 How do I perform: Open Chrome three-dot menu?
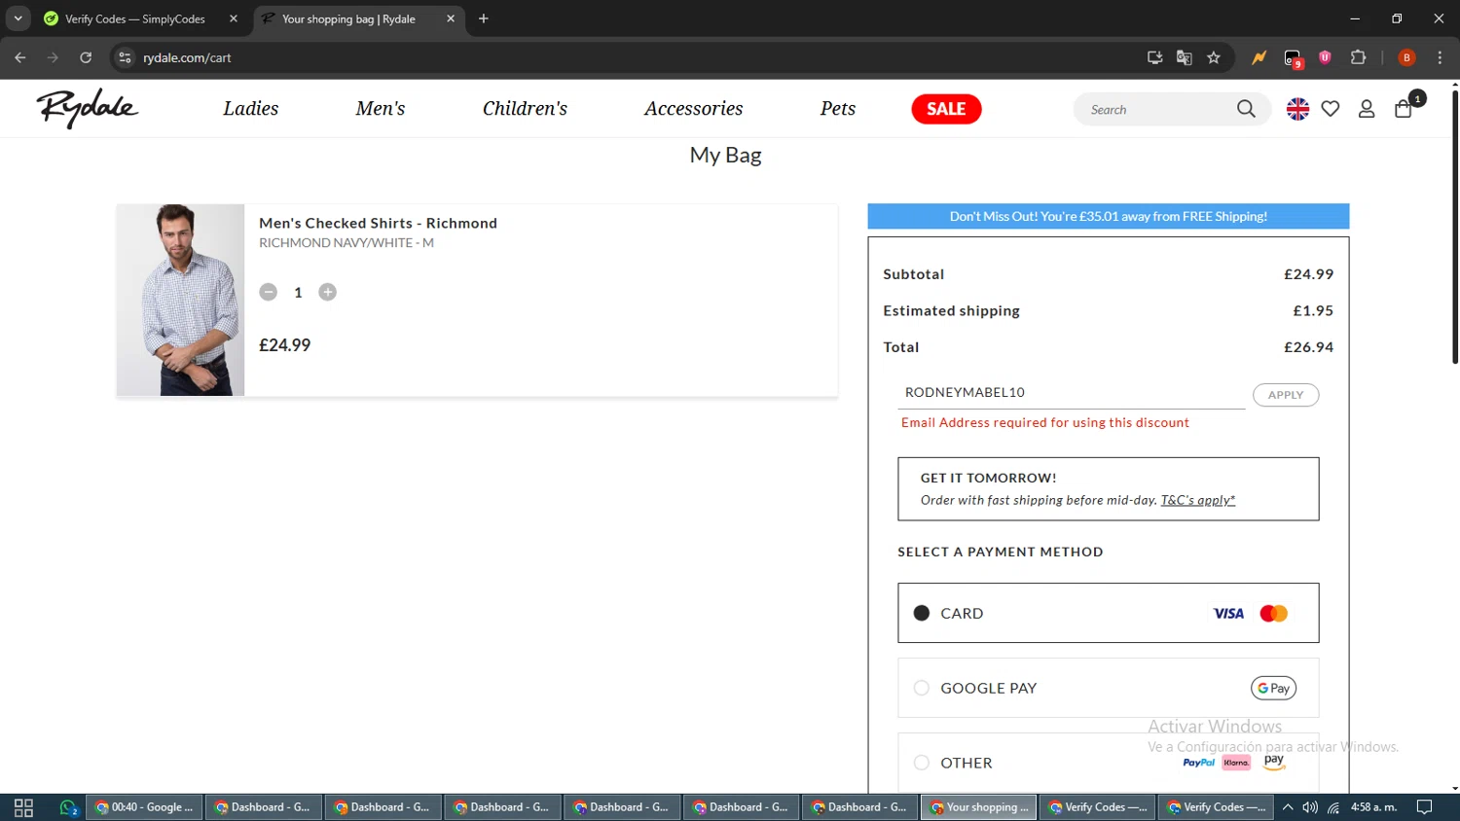pos(1440,57)
